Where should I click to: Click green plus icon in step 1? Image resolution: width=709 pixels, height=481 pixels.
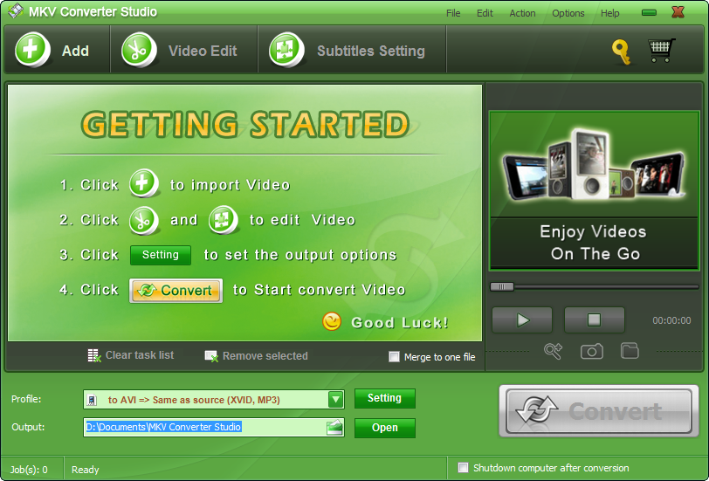point(144,183)
